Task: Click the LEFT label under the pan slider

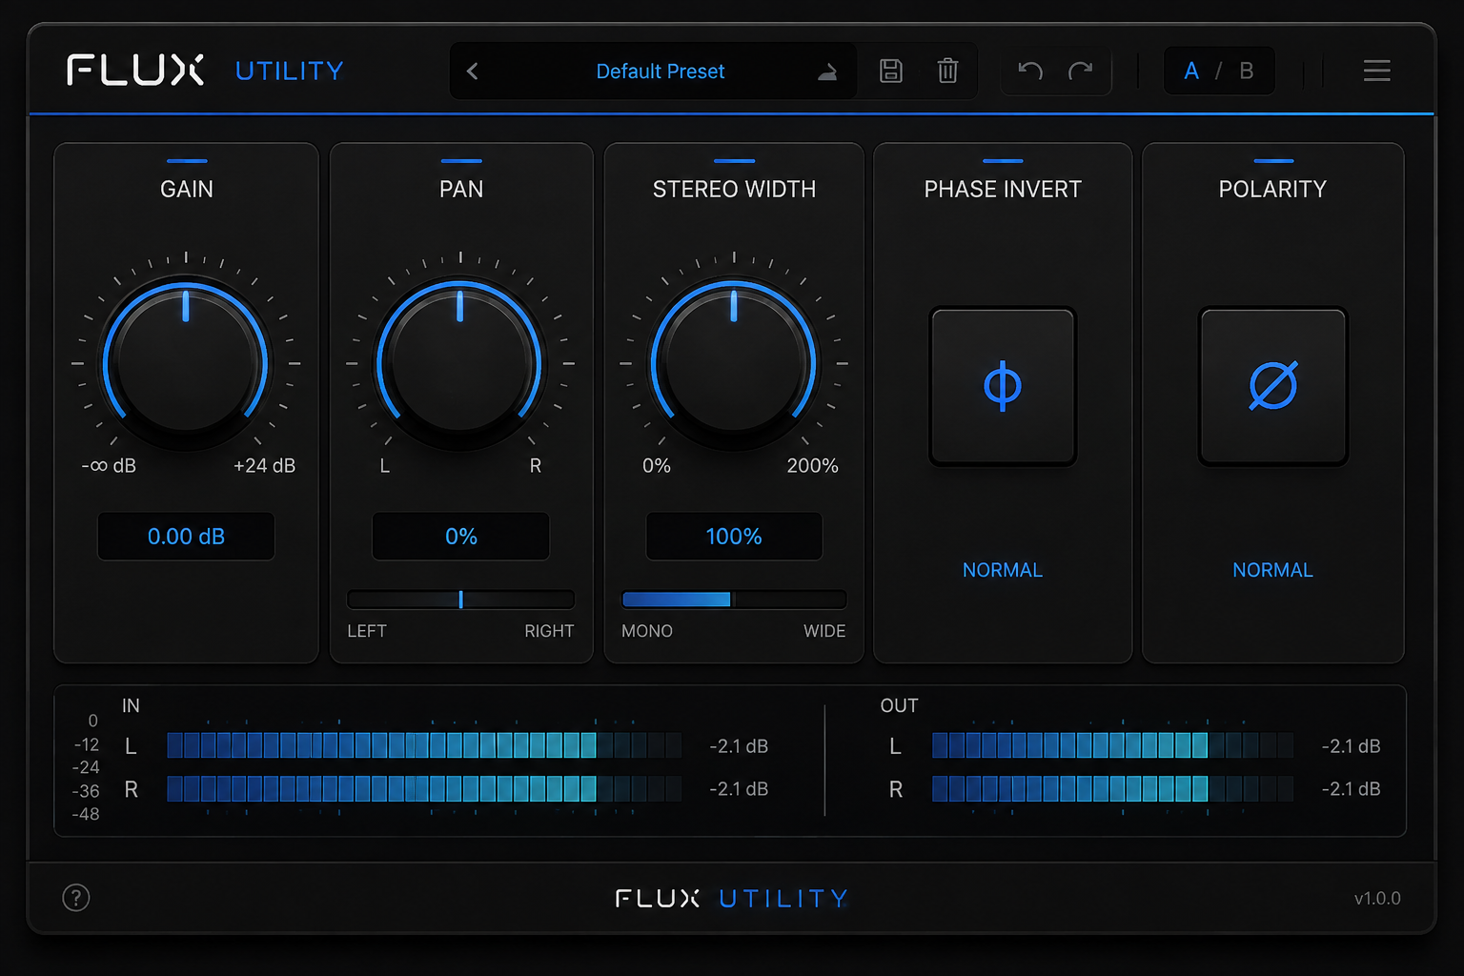Action: pos(367,631)
